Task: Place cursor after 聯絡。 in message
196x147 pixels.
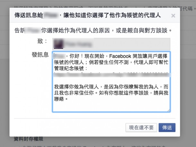Action: tap(68, 99)
